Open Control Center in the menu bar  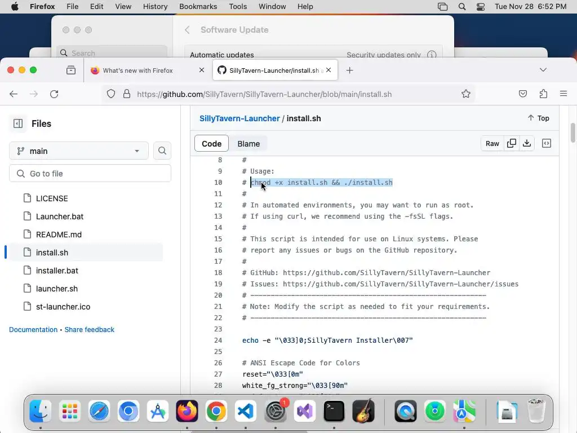coord(481,7)
